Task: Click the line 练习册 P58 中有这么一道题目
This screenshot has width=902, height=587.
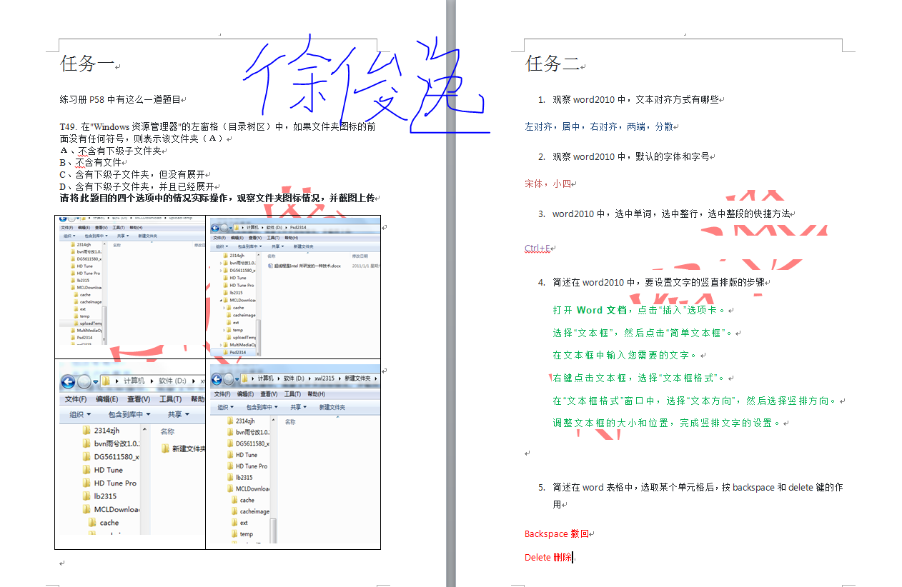Action: pyautogui.click(x=120, y=99)
